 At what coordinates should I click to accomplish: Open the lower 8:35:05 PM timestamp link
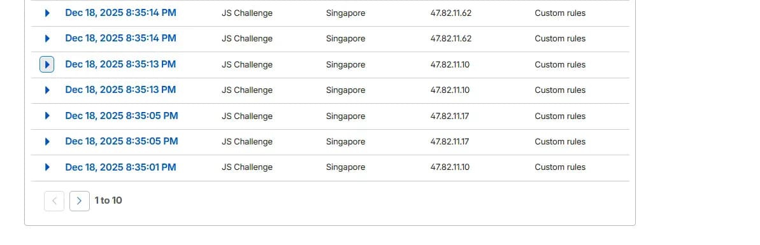122,141
